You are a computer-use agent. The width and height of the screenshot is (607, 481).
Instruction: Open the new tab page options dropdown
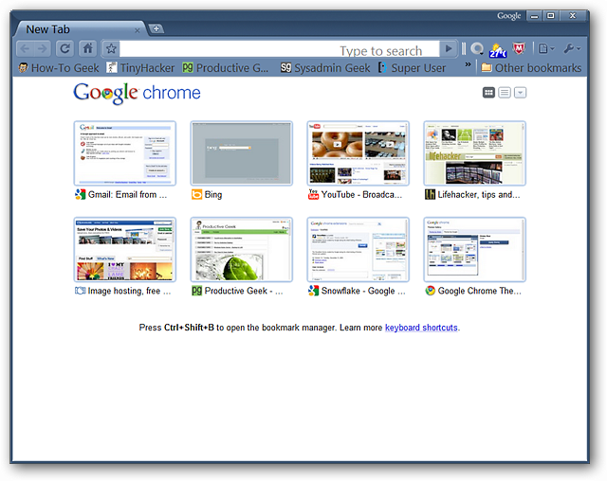pos(520,93)
